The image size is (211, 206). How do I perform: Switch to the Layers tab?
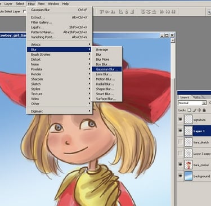point(185,97)
